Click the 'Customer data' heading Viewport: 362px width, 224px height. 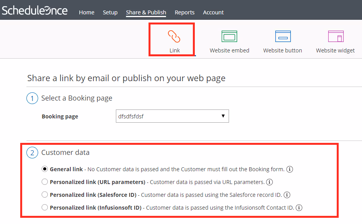[x=65, y=153]
